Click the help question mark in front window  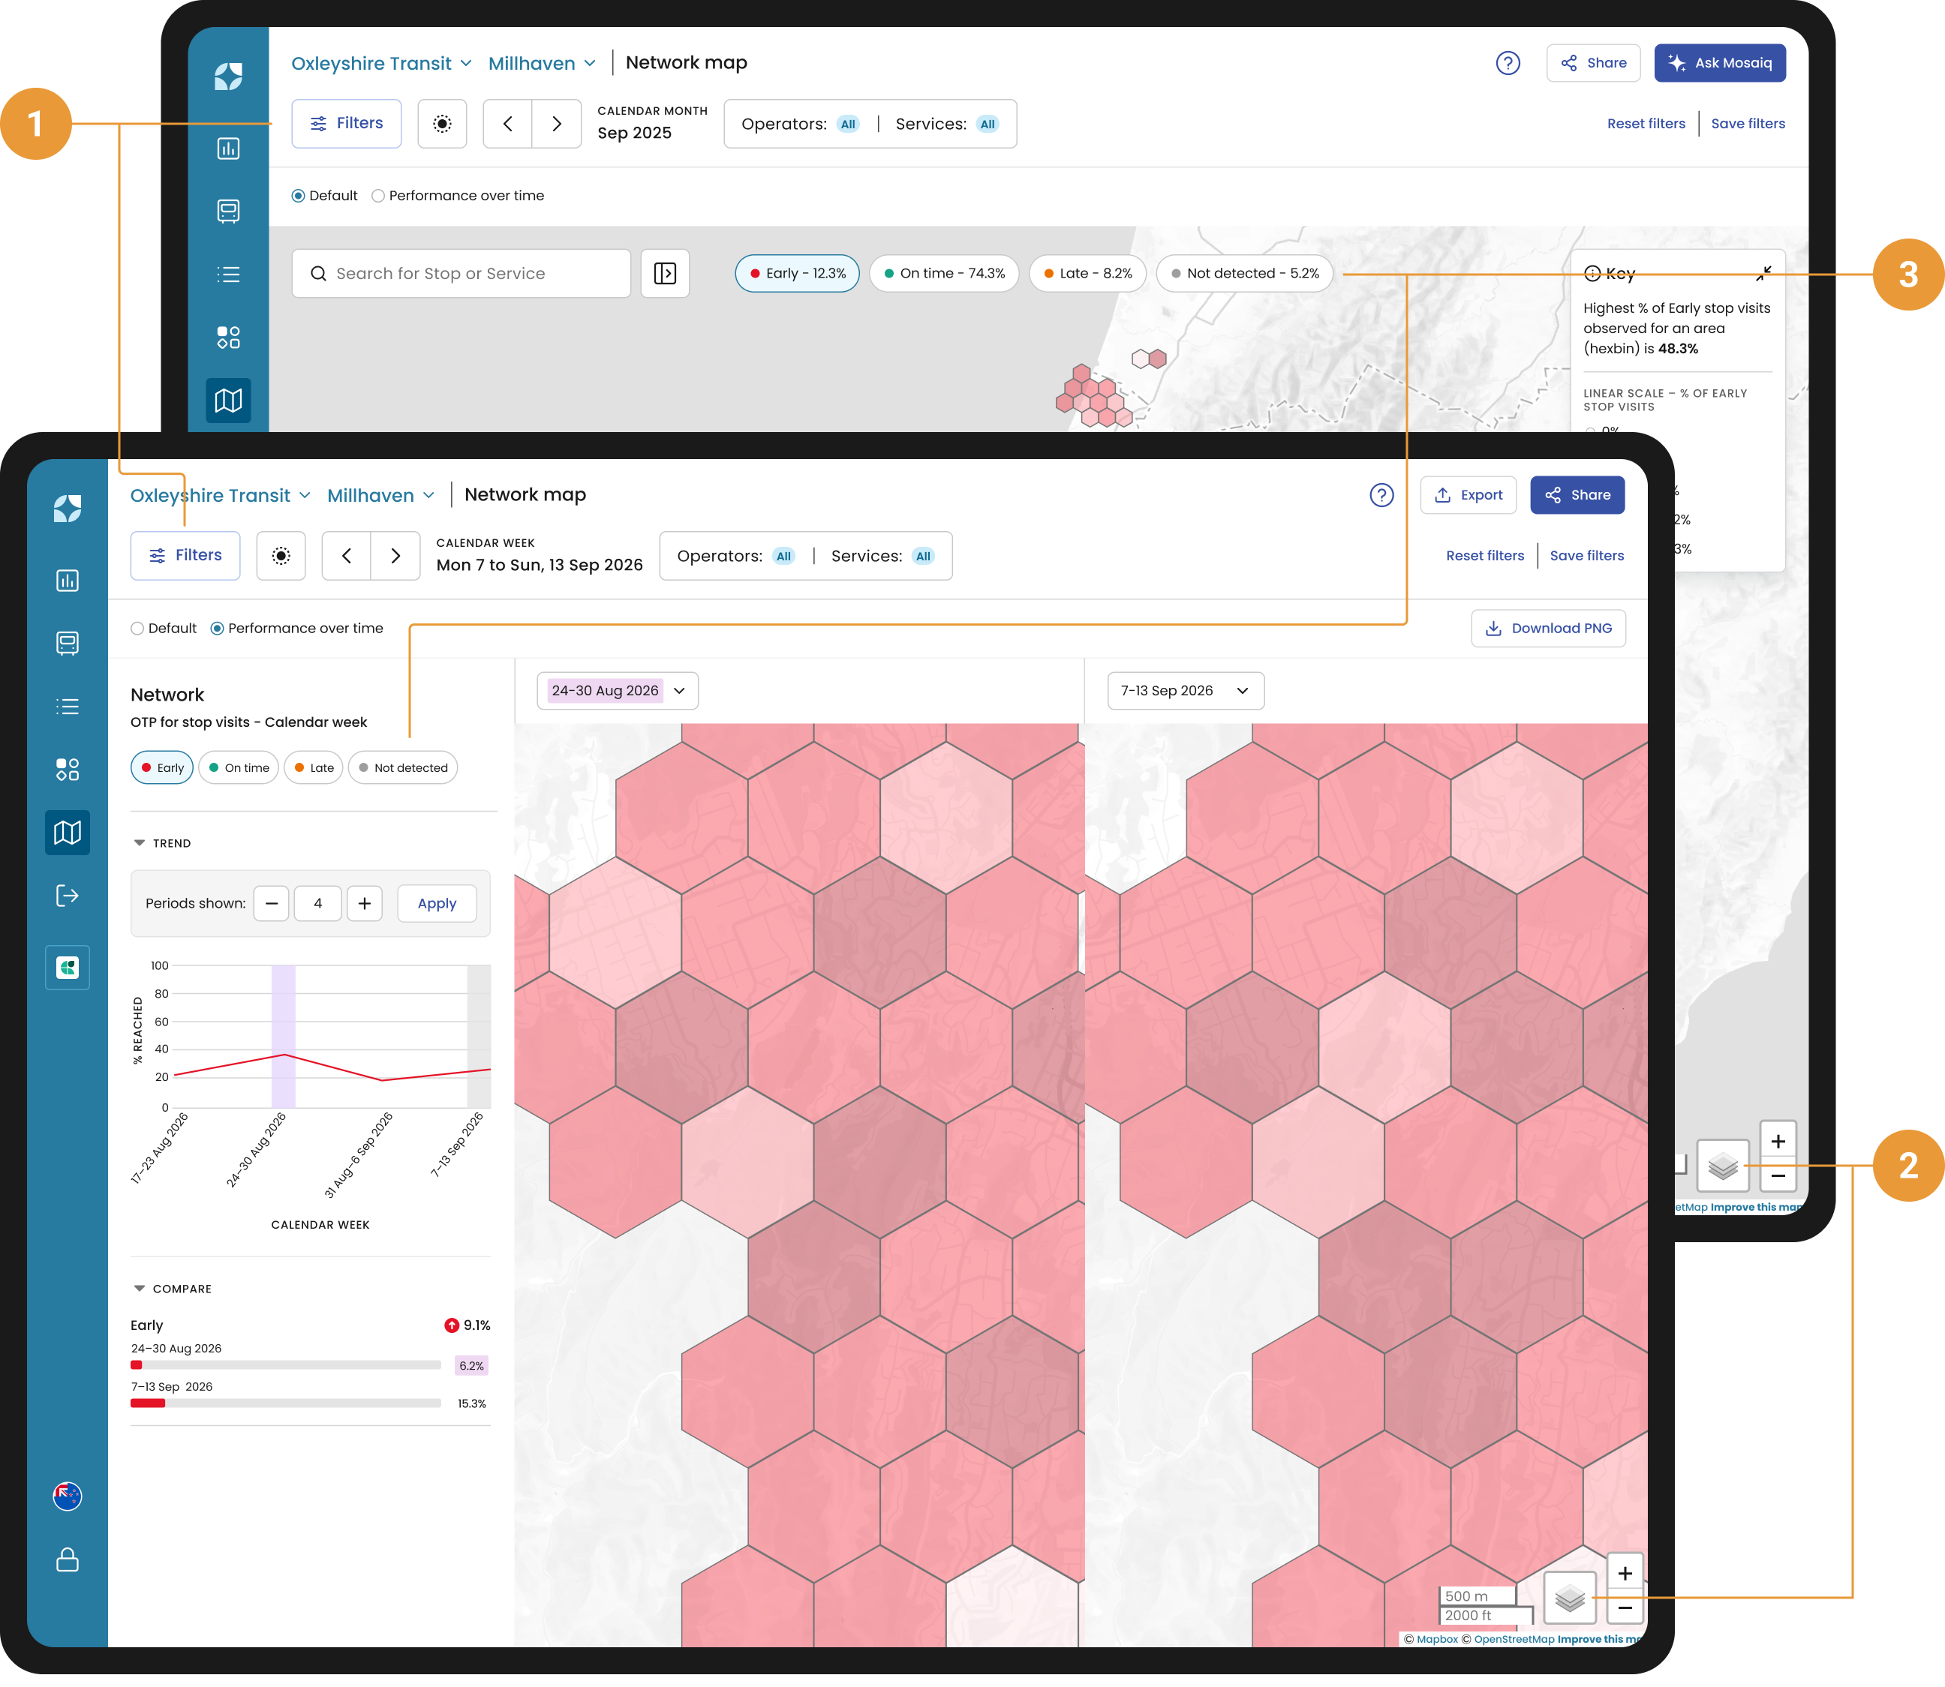(1381, 495)
